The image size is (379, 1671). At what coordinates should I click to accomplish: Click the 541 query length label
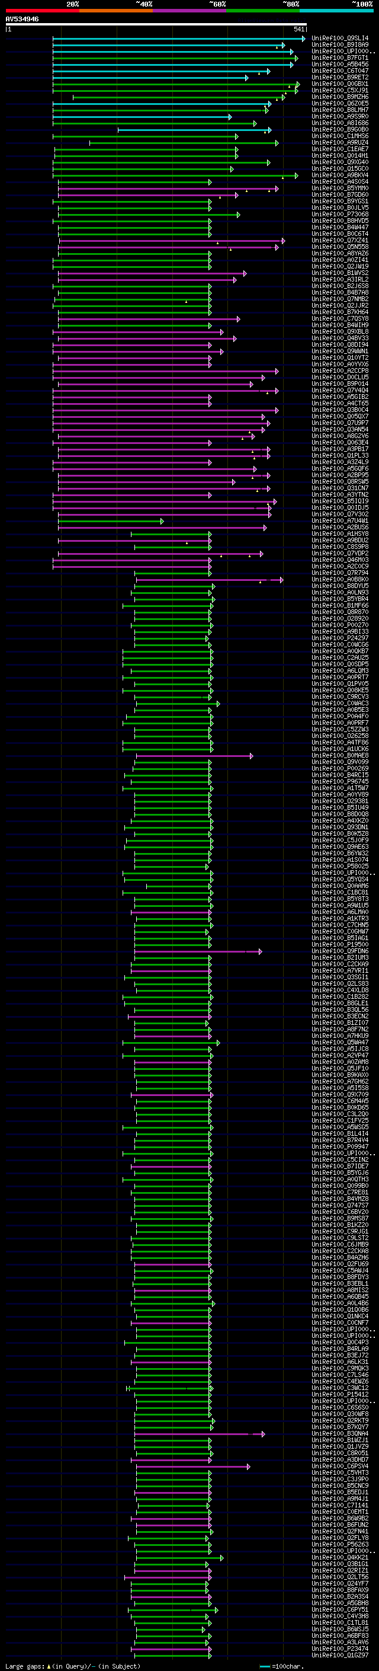point(298,29)
